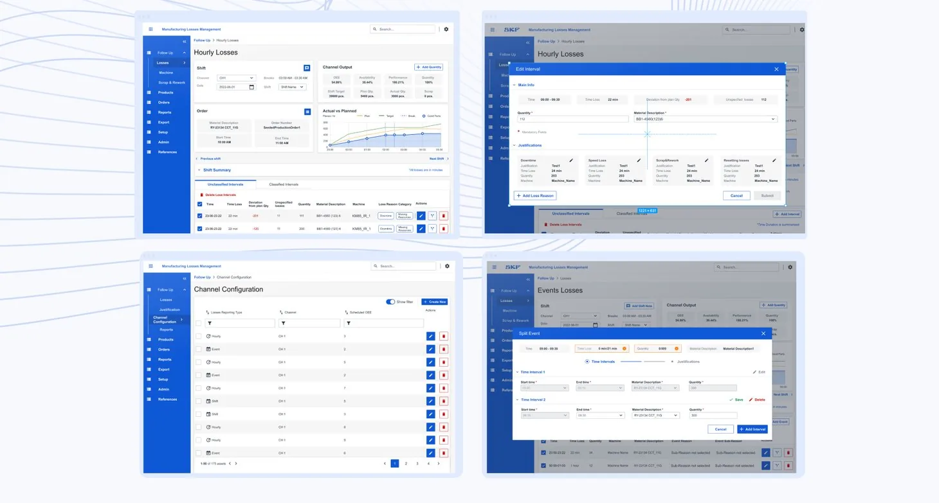Collapse the Shift Summary section
Image resolution: width=939 pixels, height=503 pixels.
tap(199, 170)
